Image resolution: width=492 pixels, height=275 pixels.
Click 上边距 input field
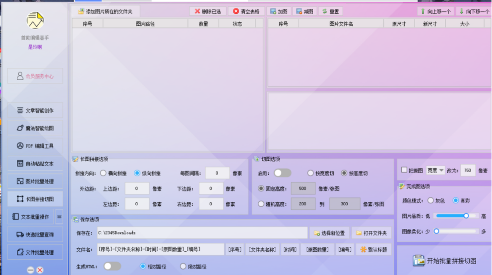click(x=137, y=188)
